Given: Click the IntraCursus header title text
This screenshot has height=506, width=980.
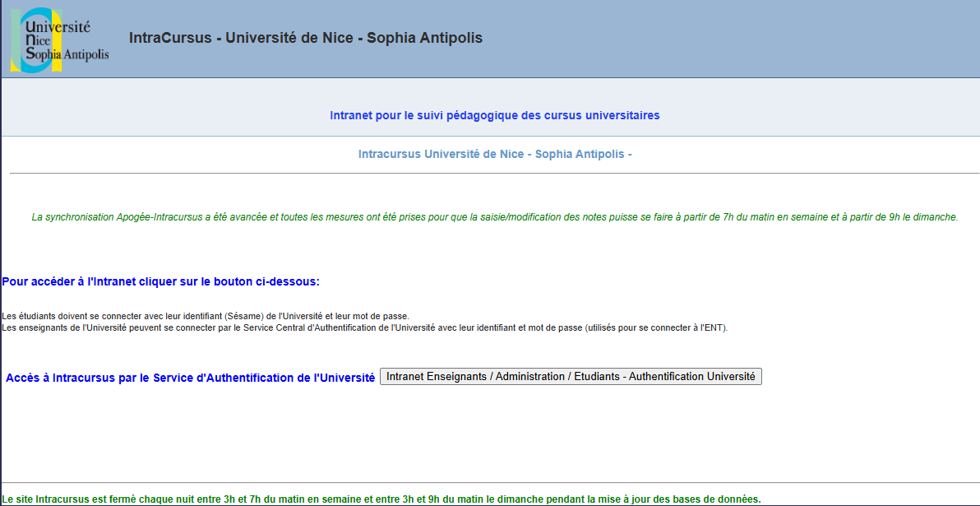Looking at the screenshot, I should point(305,38).
